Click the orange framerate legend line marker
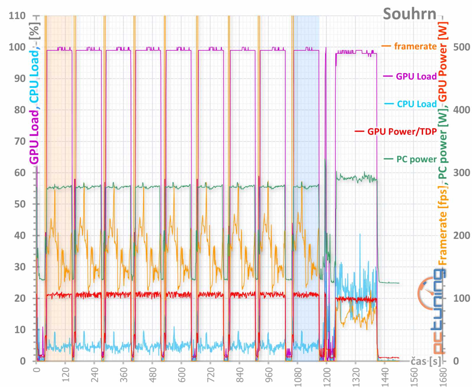 tap(386, 46)
